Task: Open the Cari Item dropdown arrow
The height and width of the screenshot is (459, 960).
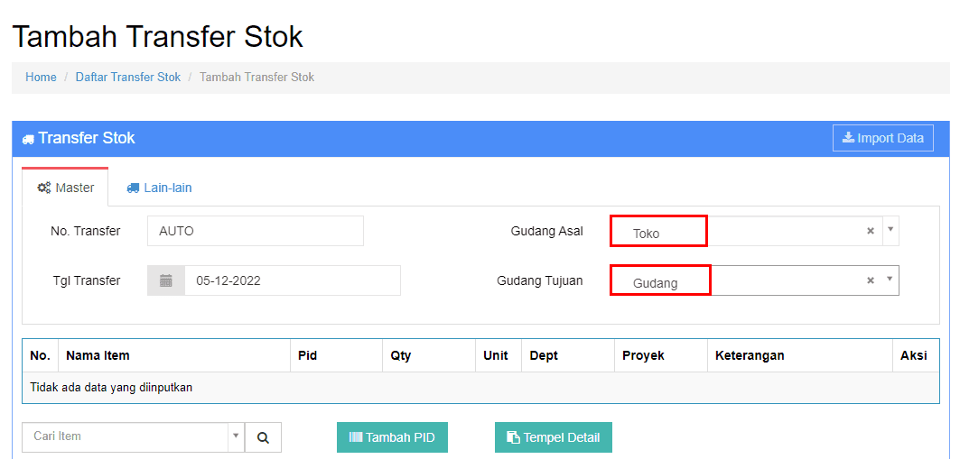Action: (x=236, y=436)
